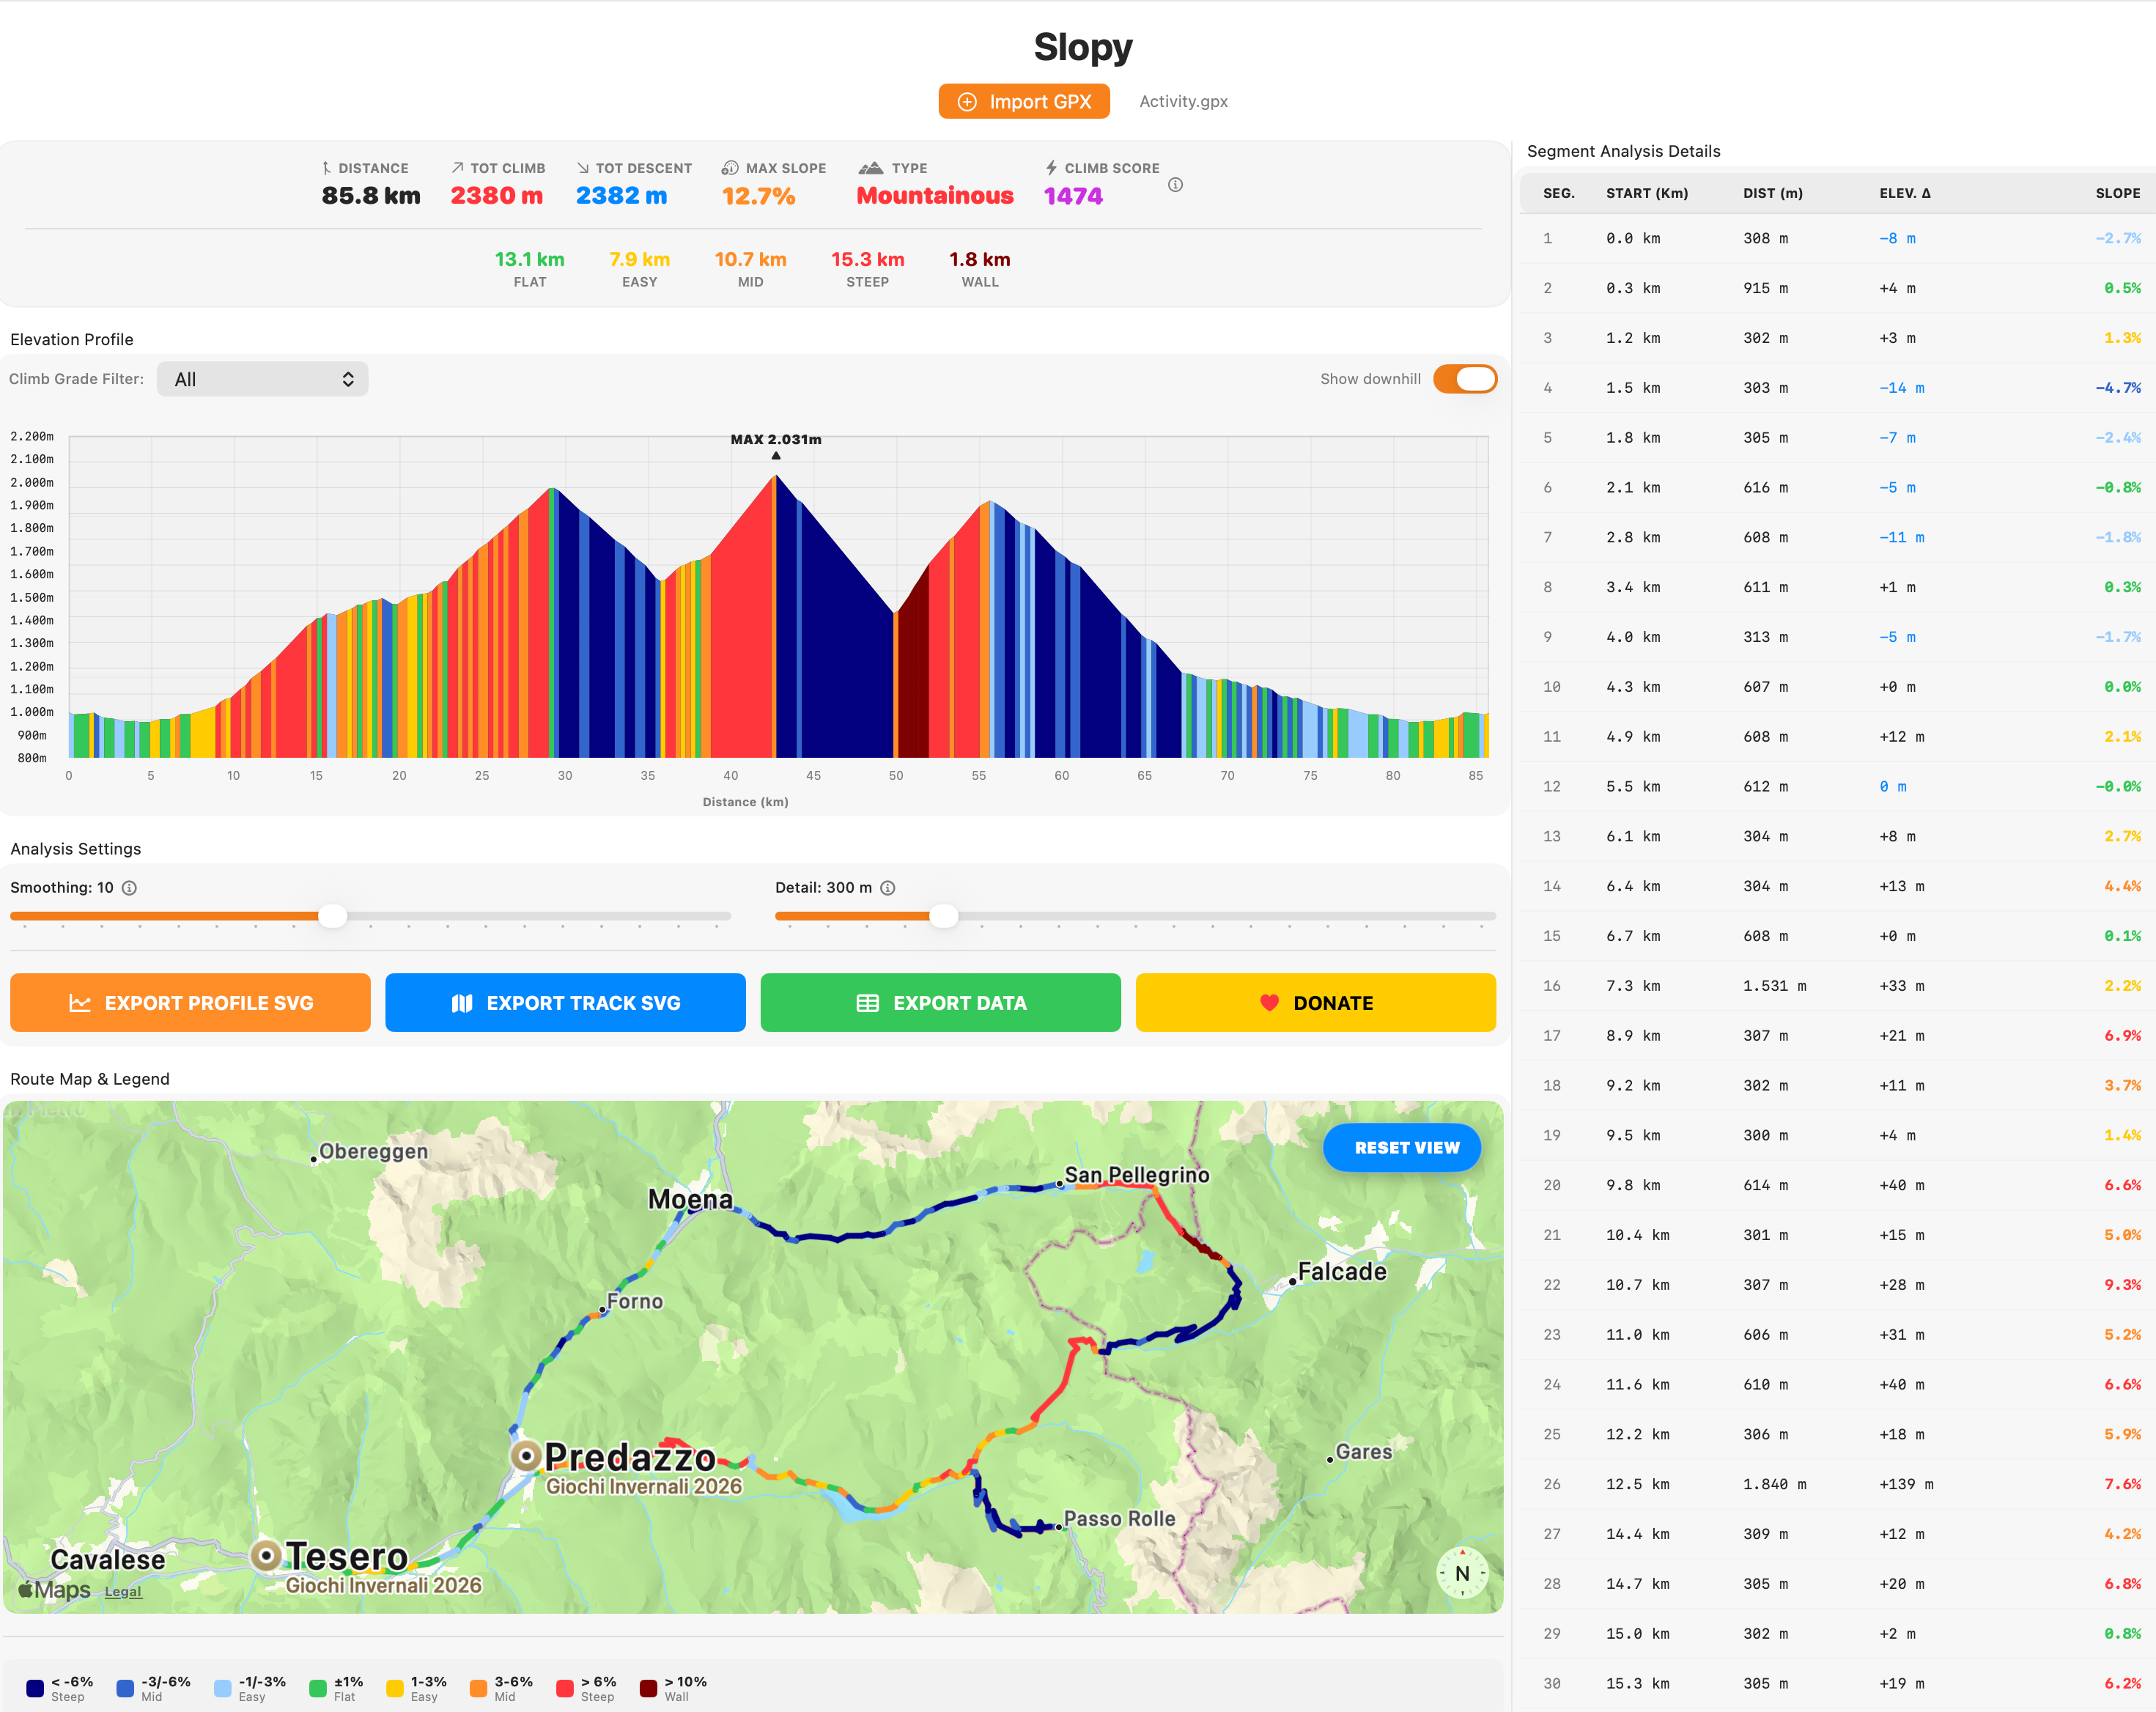Click the Max Slope gauge icon
This screenshot has height=1712, width=2156.
(730, 168)
